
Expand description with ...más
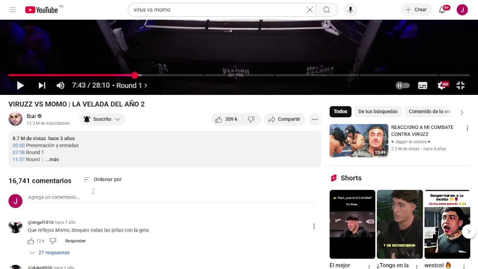click(52, 160)
